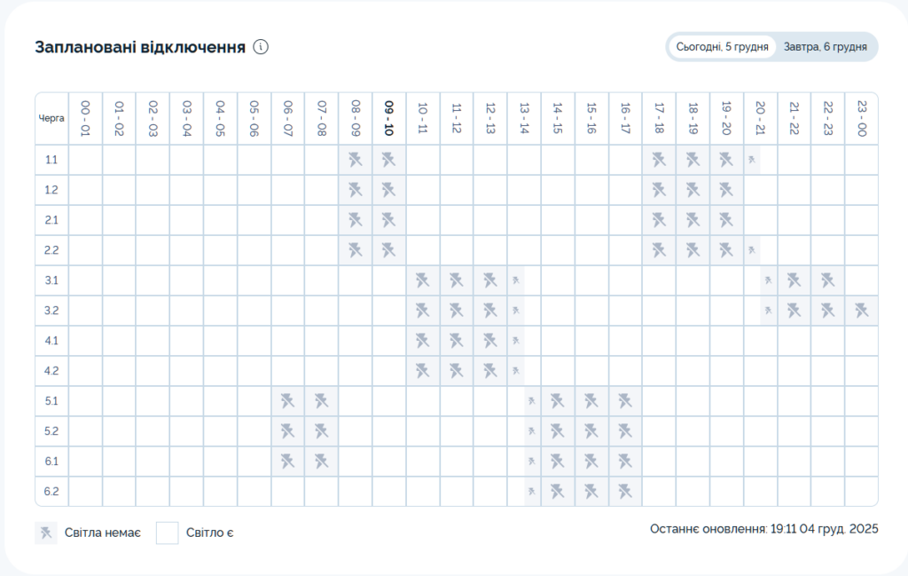The image size is (908, 576).
Task: Click empty cell for queue 6.2 at 00-01
Action: pyautogui.click(x=85, y=492)
